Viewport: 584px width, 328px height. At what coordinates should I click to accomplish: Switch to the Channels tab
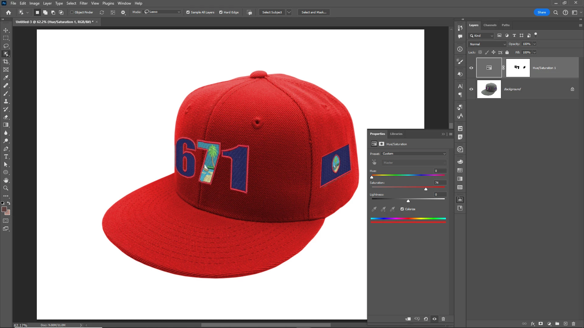pyautogui.click(x=490, y=25)
